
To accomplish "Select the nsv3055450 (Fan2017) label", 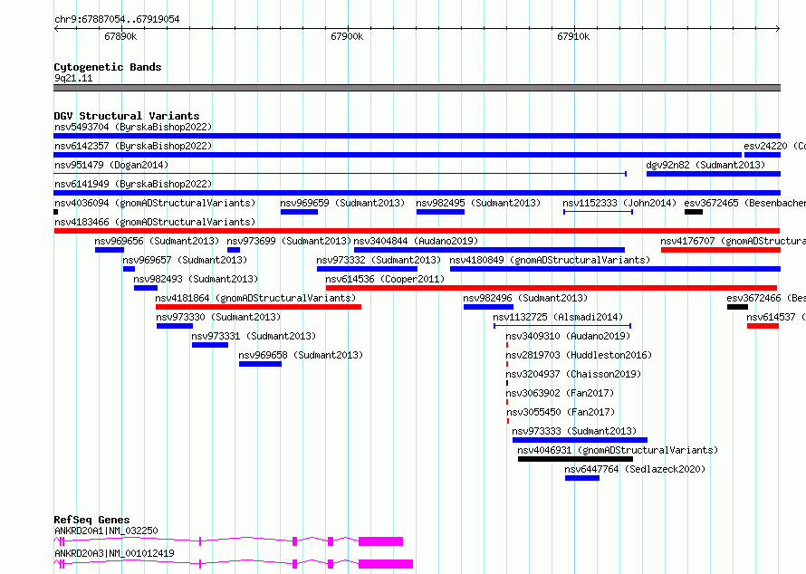I will coord(561,412).
